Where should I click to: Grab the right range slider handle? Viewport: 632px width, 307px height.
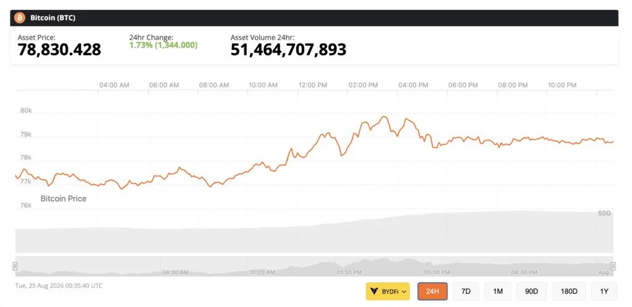click(x=613, y=266)
